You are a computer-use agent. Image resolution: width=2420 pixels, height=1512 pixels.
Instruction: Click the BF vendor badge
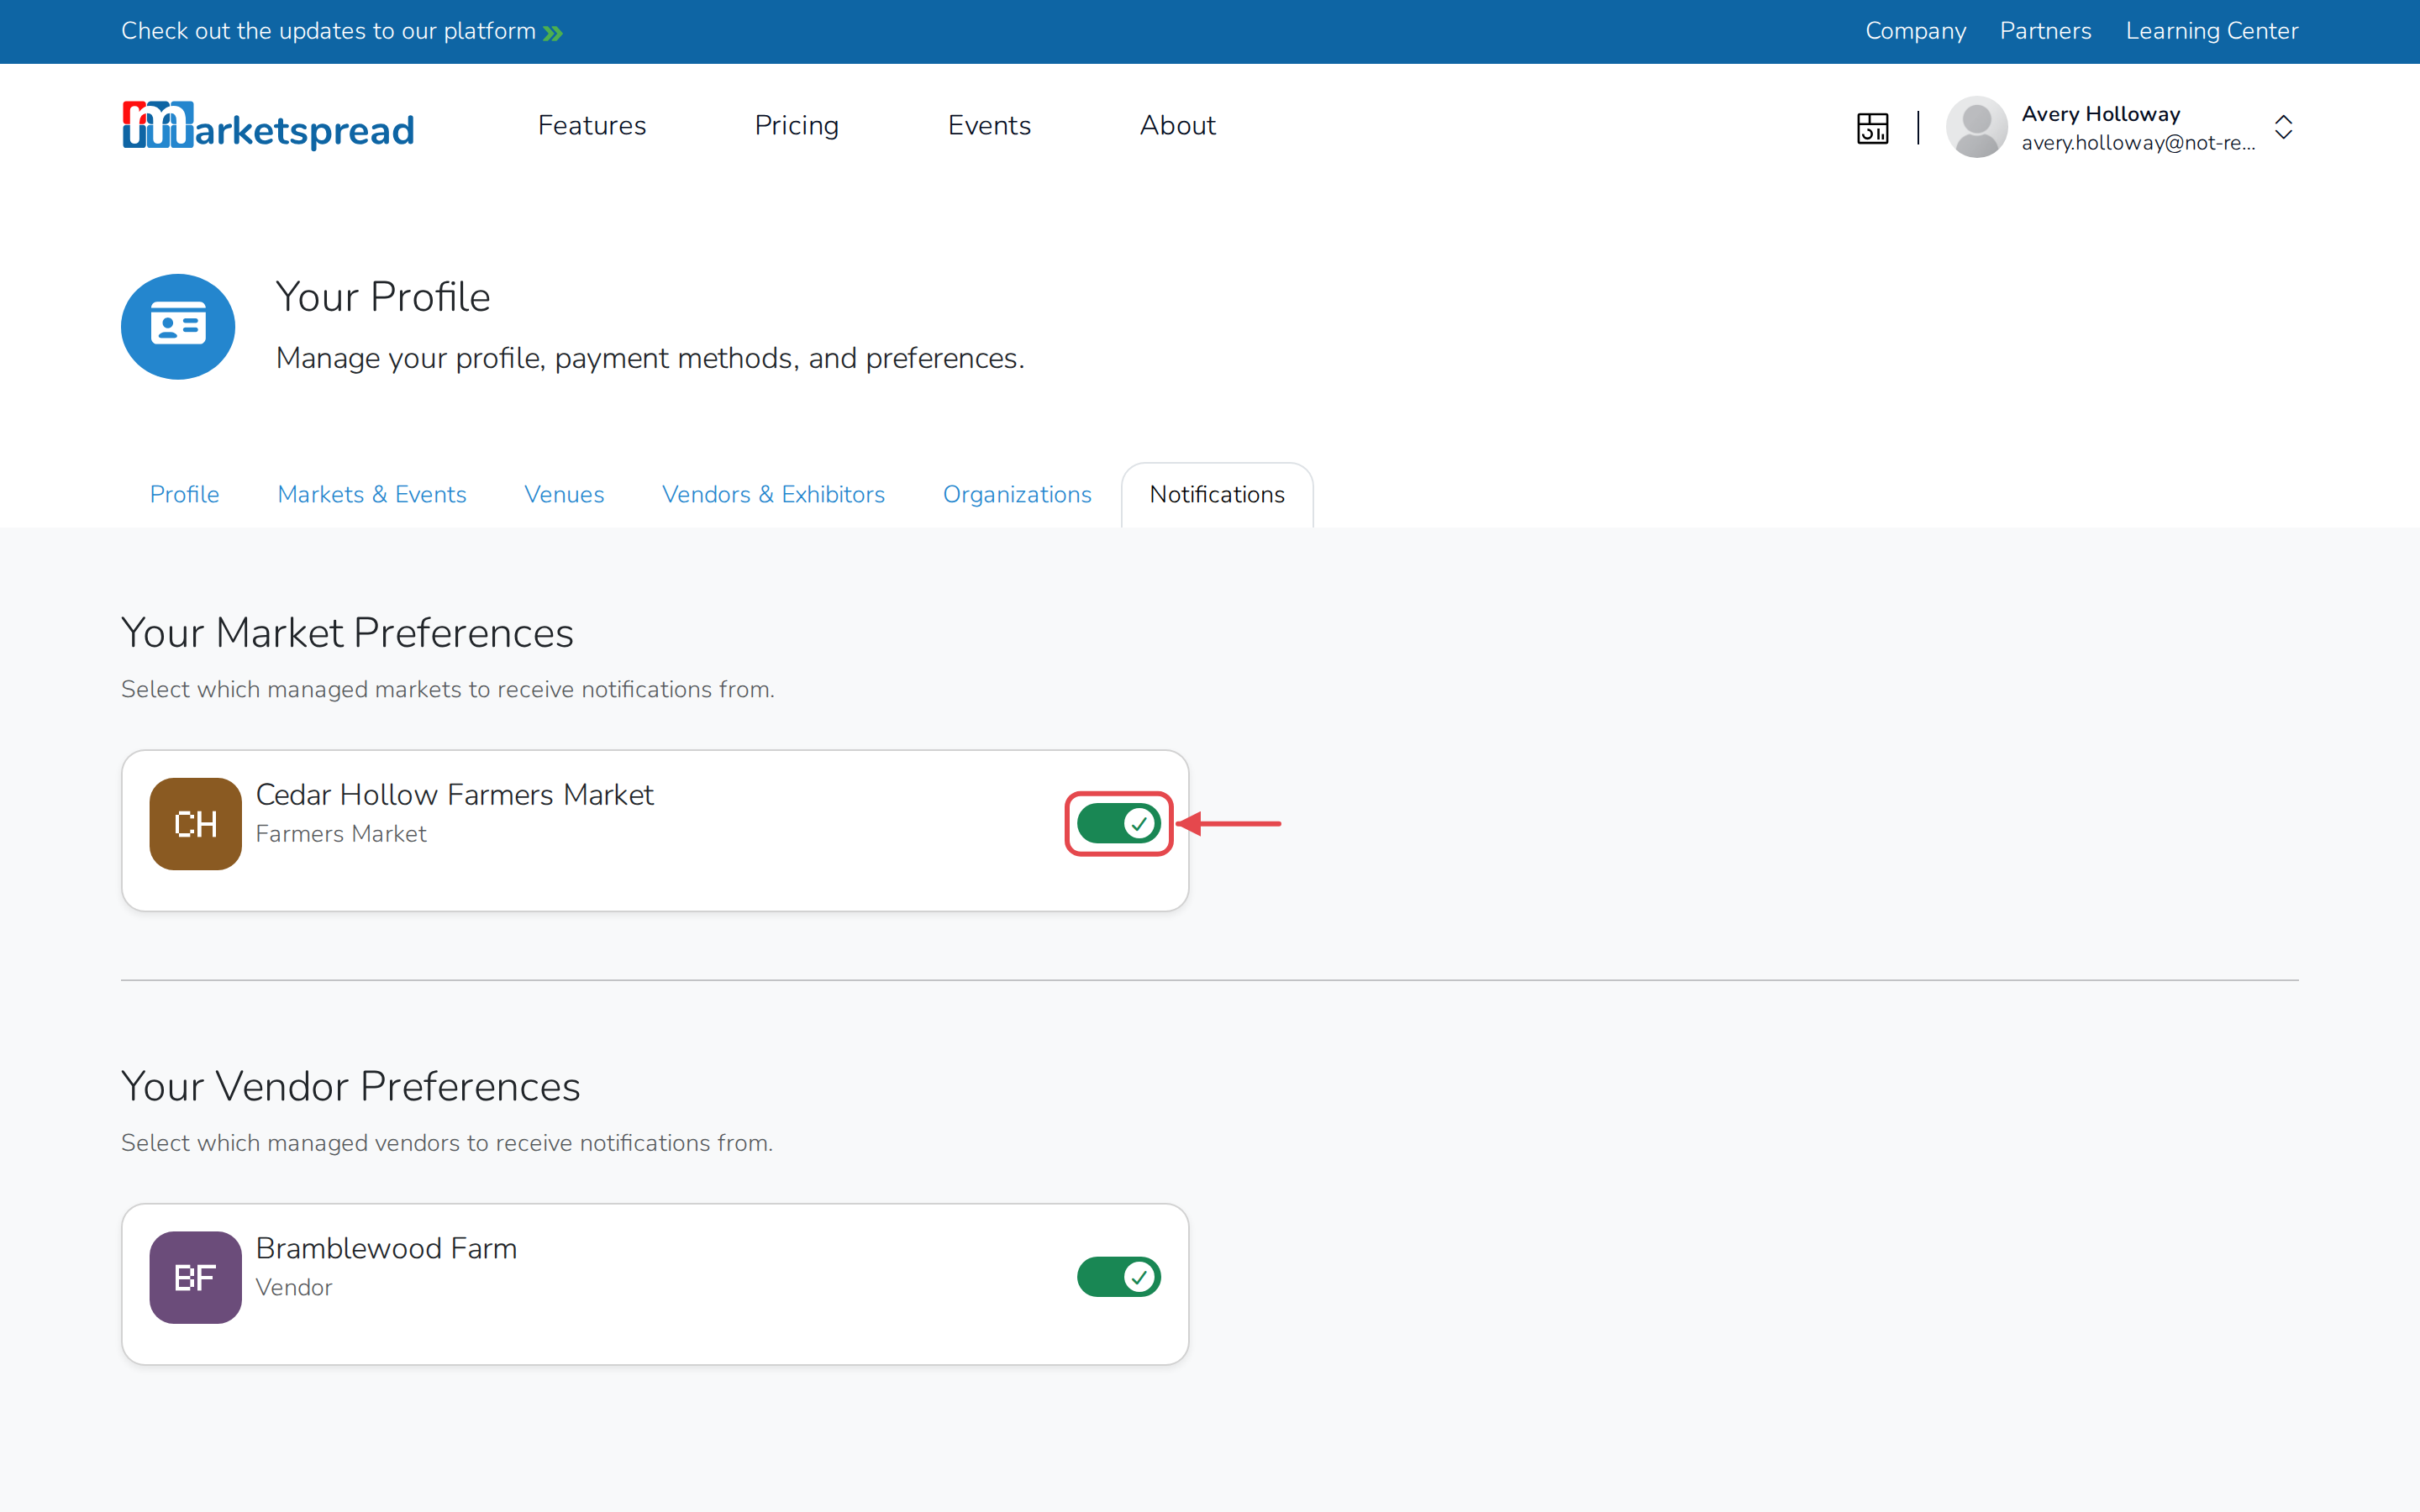coord(195,1277)
